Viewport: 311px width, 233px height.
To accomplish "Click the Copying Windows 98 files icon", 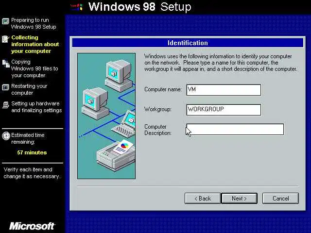I will (6, 64).
